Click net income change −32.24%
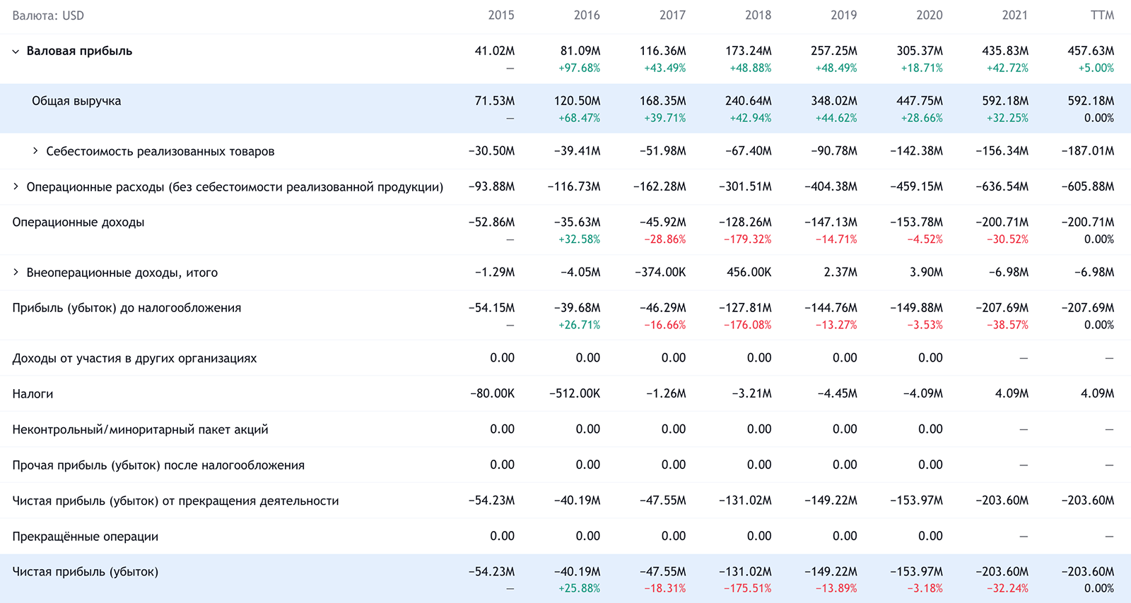1131x603 pixels. click(x=1007, y=589)
